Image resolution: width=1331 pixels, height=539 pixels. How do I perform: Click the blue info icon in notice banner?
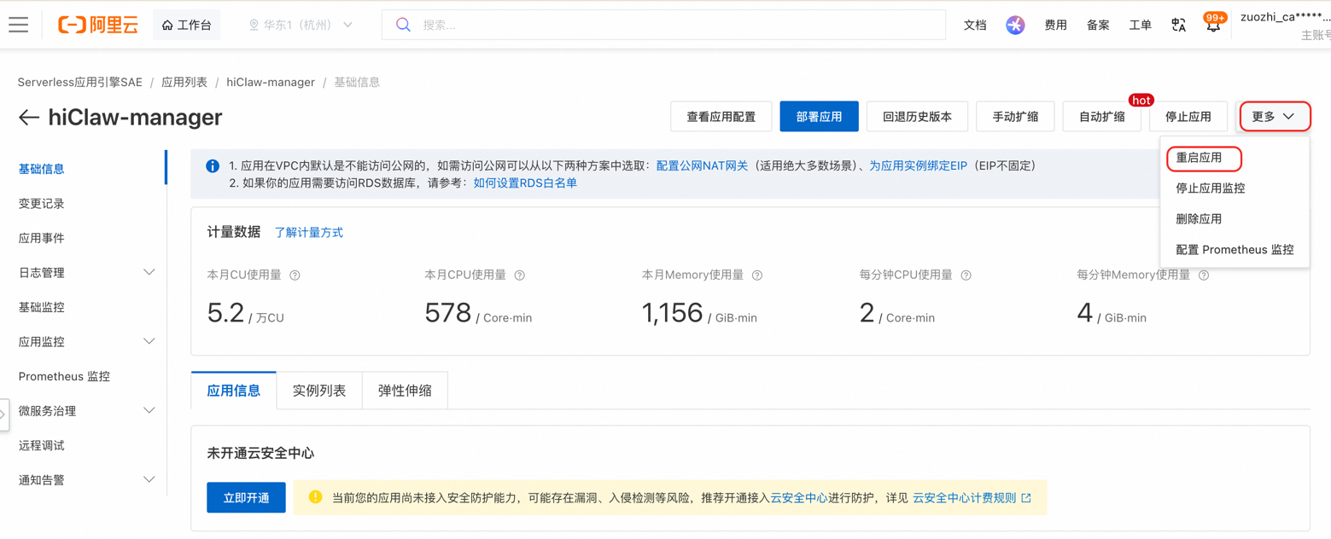coord(213,165)
